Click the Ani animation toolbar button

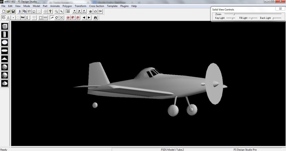point(23,18)
